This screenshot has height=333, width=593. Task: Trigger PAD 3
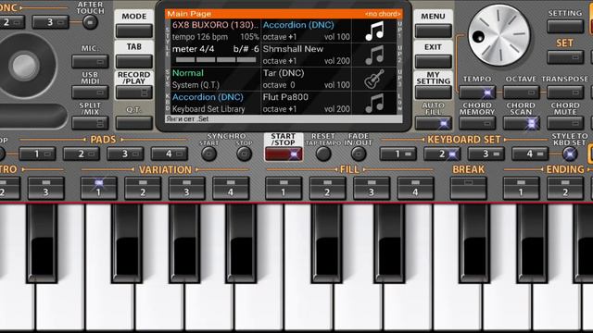pos(125,154)
